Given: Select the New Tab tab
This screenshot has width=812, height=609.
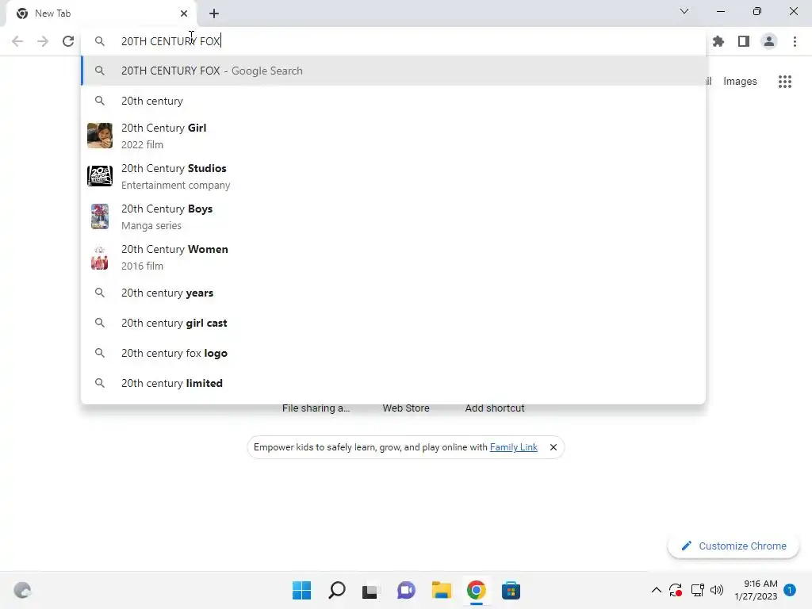Looking at the screenshot, I should [x=101, y=13].
